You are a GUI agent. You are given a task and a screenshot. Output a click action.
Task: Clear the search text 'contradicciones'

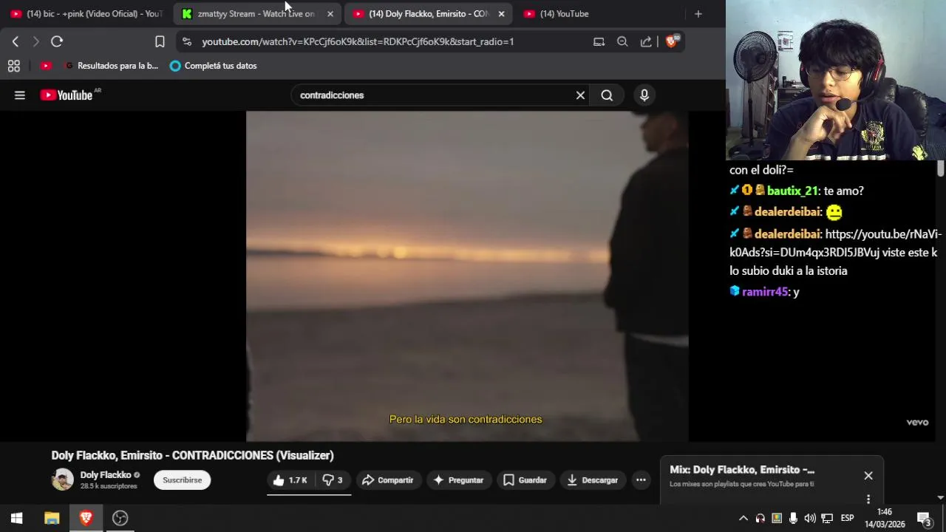(580, 95)
